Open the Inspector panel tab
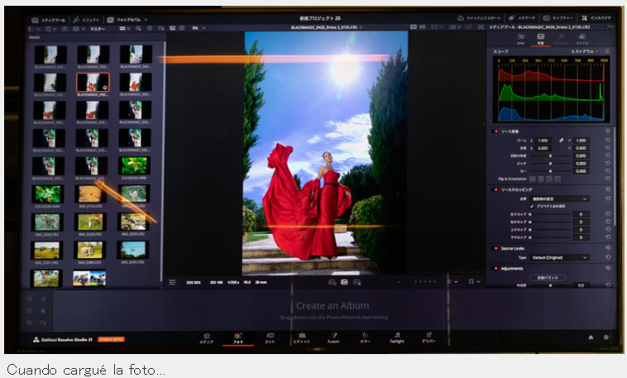 pyautogui.click(x=596, y=18)
